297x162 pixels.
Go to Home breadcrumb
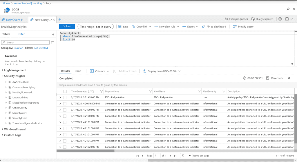tap(6, 3)
